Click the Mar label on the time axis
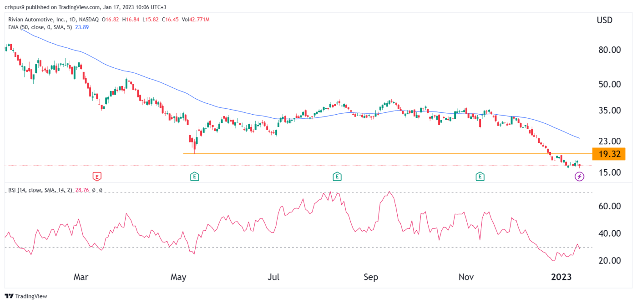This screenshot has height=304, width=637. coord(81,277)
